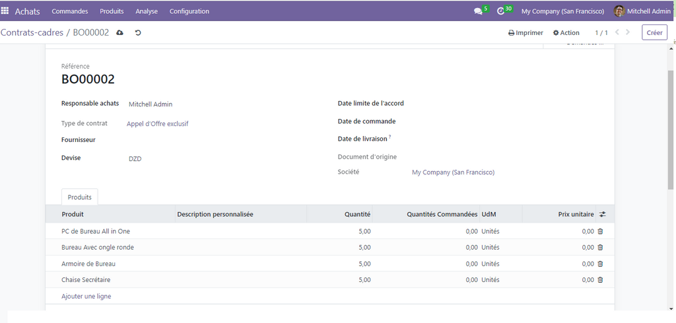The width and height of the screenshot is (676, 323).
Task: Open the apps grid menu icon
Action: (5, 11)
